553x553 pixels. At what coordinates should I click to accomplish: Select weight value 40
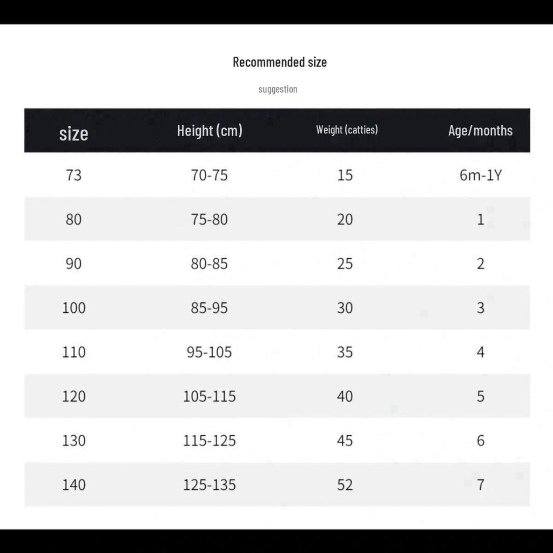tap(345, 396)
